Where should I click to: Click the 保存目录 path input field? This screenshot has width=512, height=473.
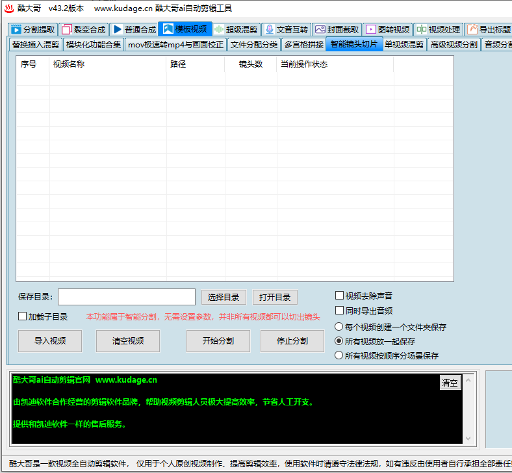pos(127,297)
